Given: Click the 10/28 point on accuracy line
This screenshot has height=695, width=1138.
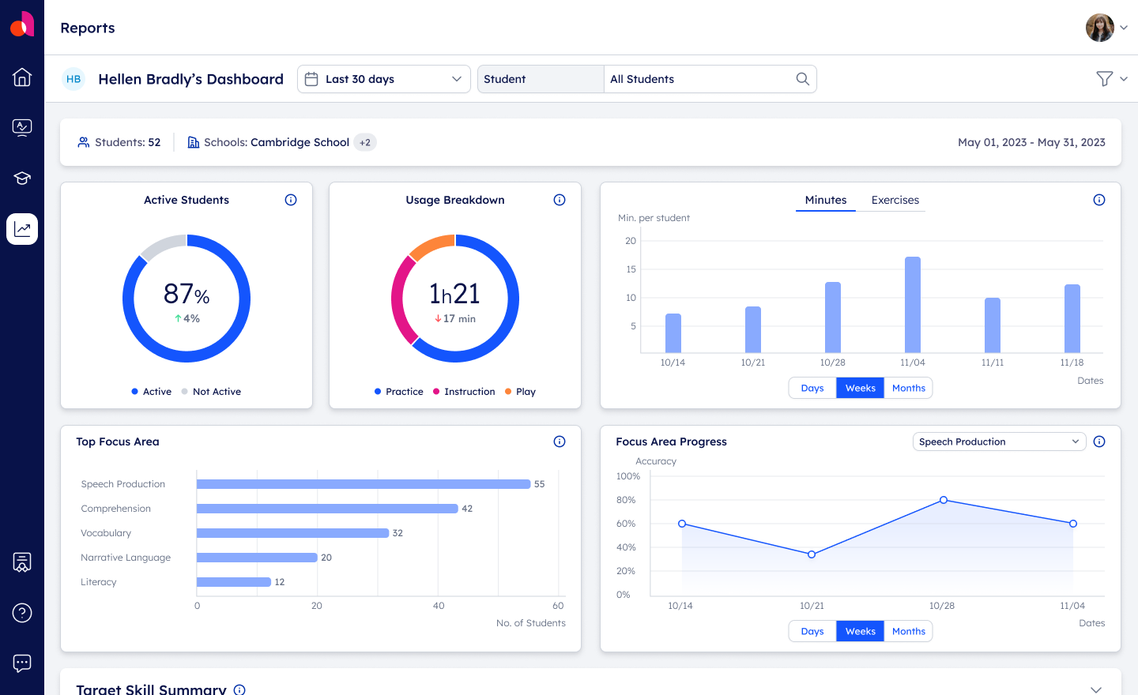Looking at the screenshot, I should 944,500.
